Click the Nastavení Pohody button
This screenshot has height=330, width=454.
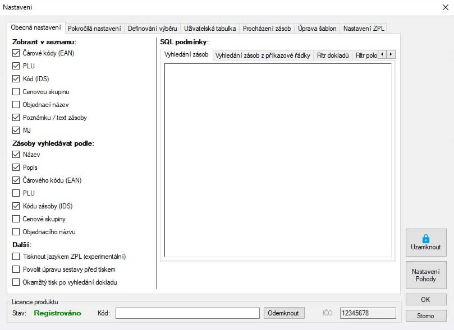(x=425, y=275)
